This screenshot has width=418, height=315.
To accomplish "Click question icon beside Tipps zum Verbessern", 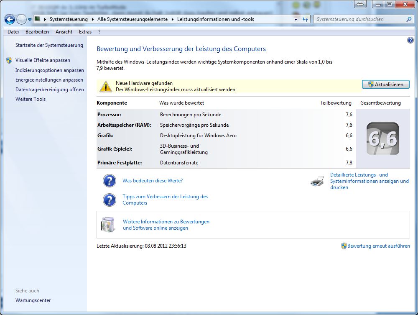I will [x=109, y=200].
